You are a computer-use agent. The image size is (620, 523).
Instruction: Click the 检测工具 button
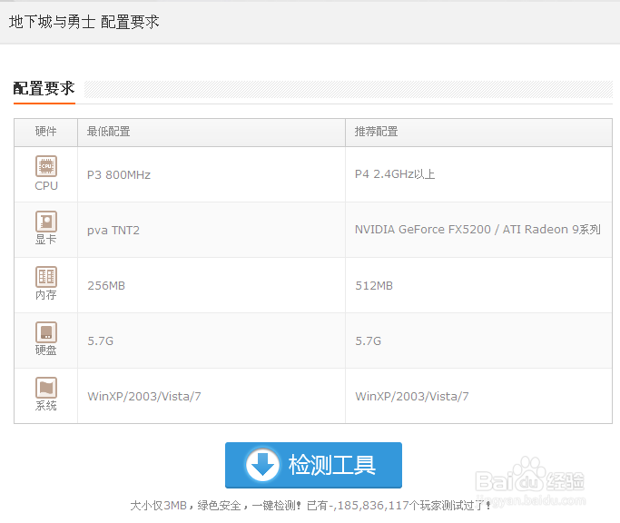tap(313, 465)
